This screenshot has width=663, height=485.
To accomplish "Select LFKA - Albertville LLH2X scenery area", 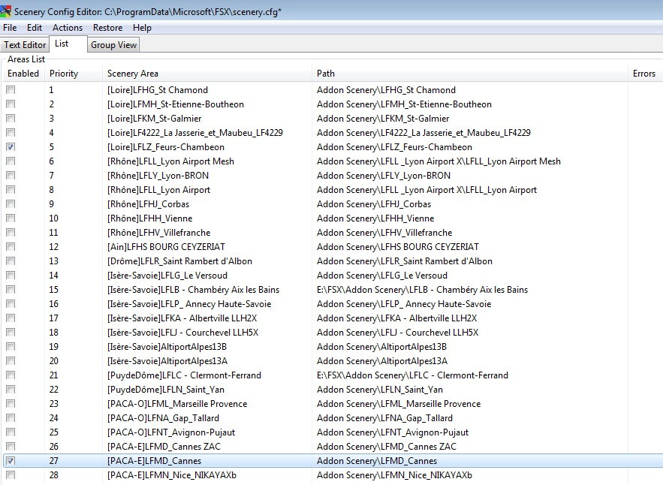I will point(182,318).
